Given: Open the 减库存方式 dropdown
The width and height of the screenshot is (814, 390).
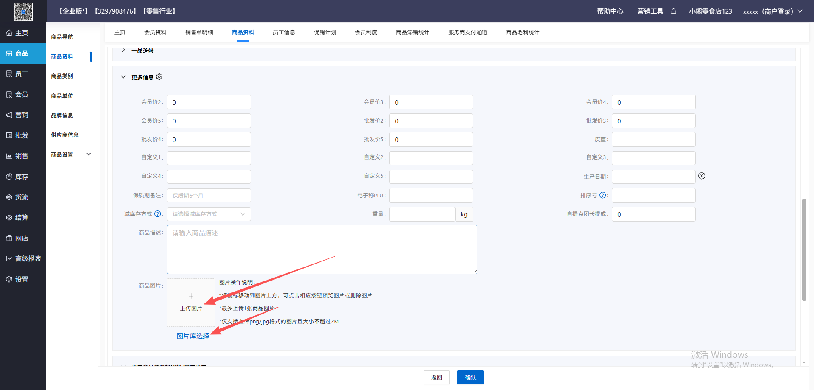Looking at the screenshot, I should pyautogui.click(x=209, y=214).
